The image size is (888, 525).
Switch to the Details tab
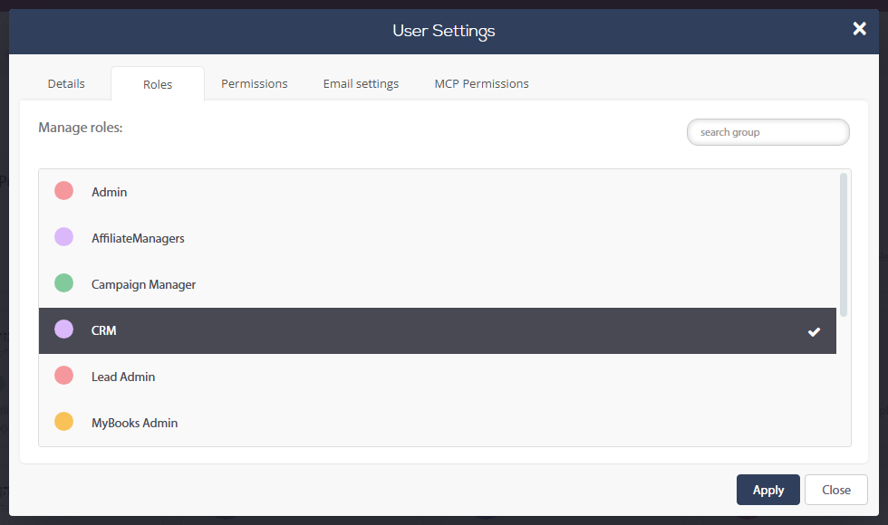(66, 83)
